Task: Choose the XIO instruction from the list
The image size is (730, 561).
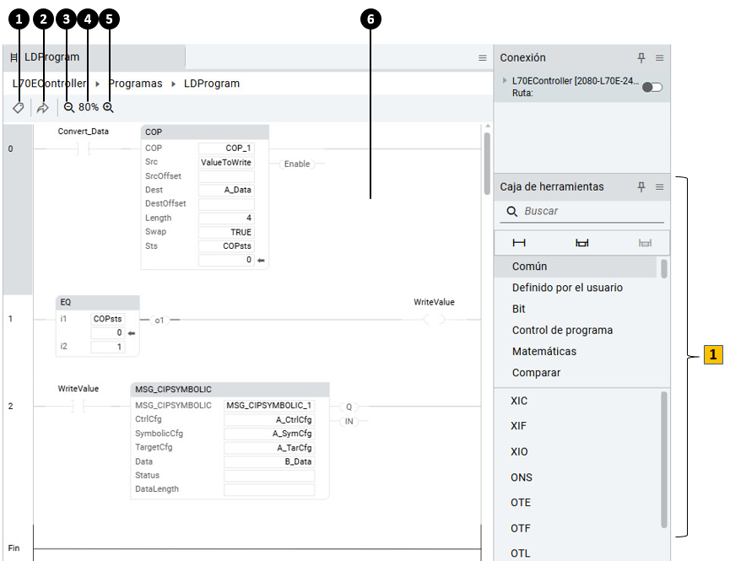Action: coord(519,451)
